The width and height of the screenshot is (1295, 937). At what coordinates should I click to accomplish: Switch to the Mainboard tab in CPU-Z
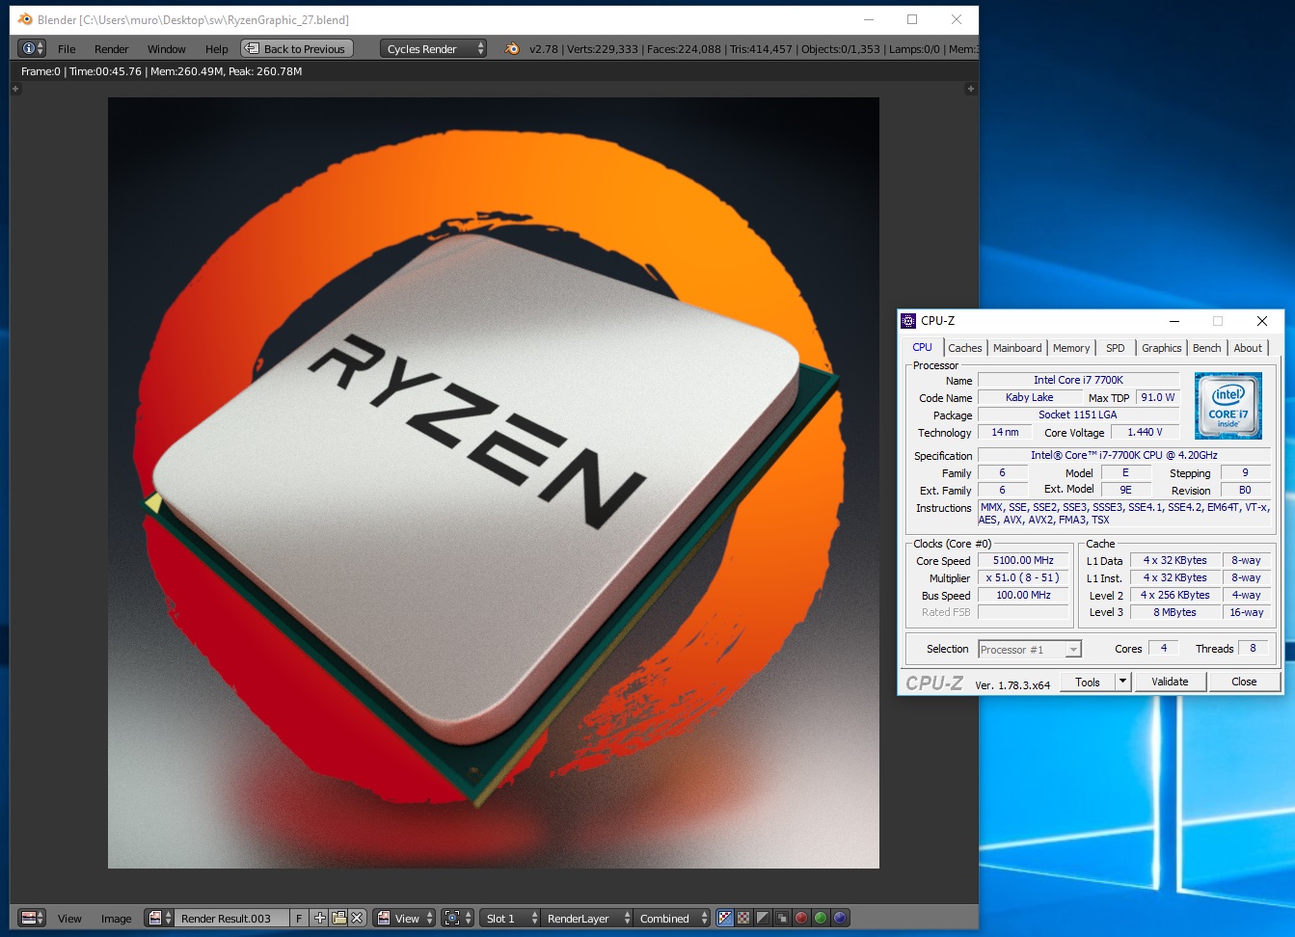pyautogui.click(x=1017, y=348)
